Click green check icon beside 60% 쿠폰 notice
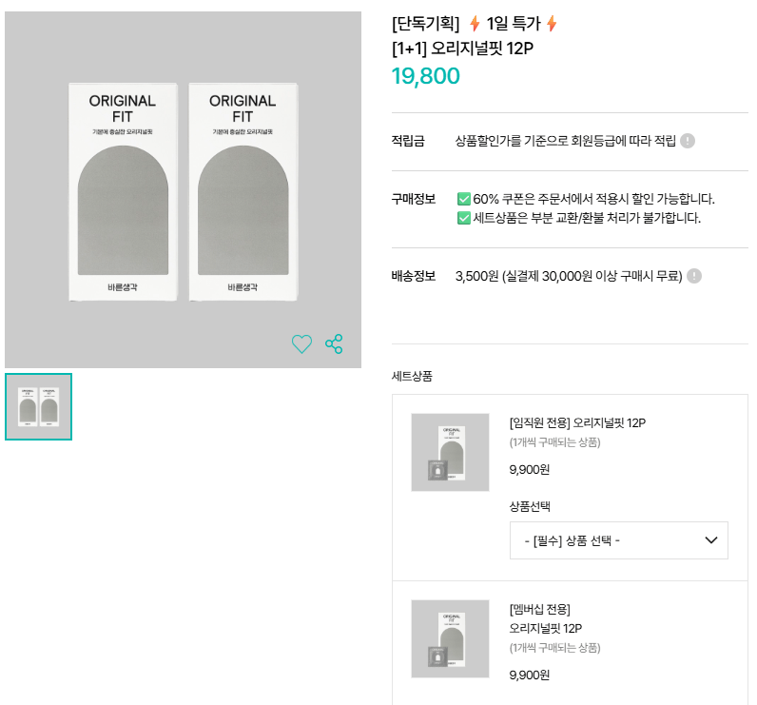This screenshot has height=705, width=757. [x=463, y=199]
